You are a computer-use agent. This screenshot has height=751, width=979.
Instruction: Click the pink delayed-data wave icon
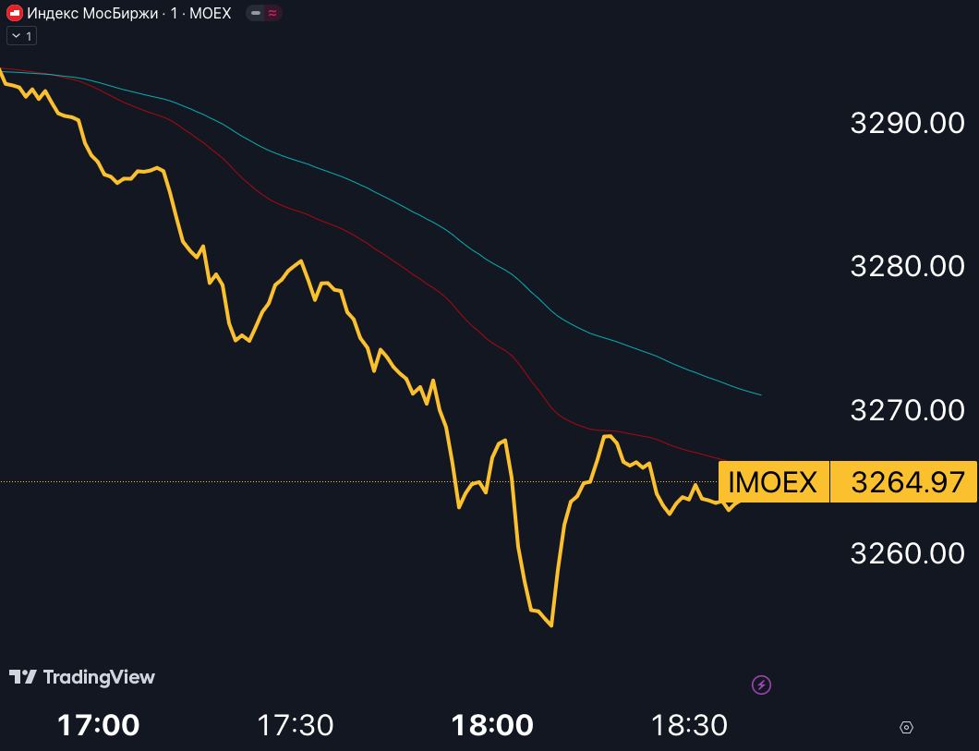(x=273, y=14)
